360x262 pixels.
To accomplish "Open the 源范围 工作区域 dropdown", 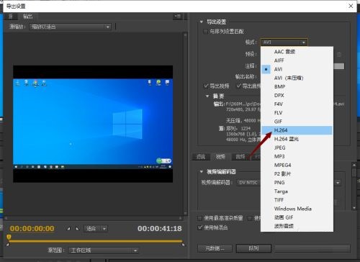I will [104, 250].
